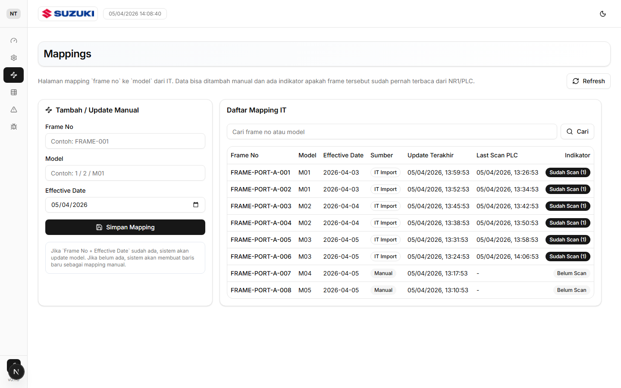Click the Sumber column header
Image resolution: width=621 pixels, height=388 pixels.
tap(382, 155)
